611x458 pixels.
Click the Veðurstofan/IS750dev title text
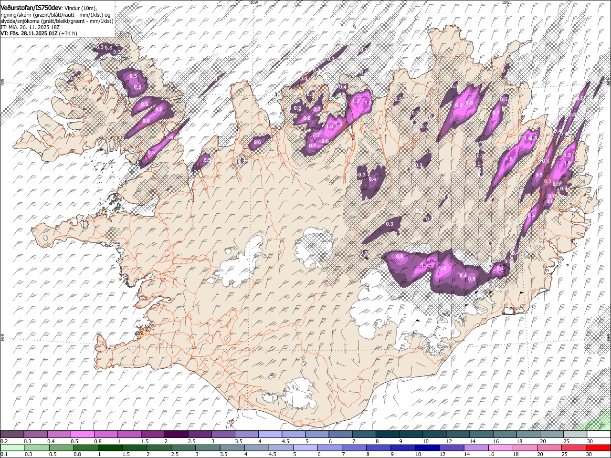pyautogui.click(x=31, y=8)
